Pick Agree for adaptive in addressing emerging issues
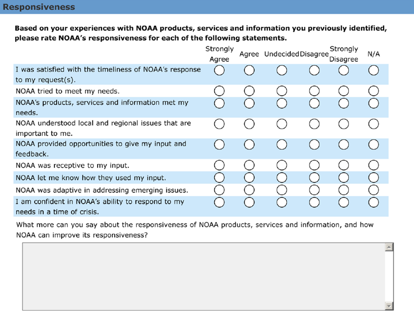Viewport: 414px width, 325px height. (x=249, y=189)
